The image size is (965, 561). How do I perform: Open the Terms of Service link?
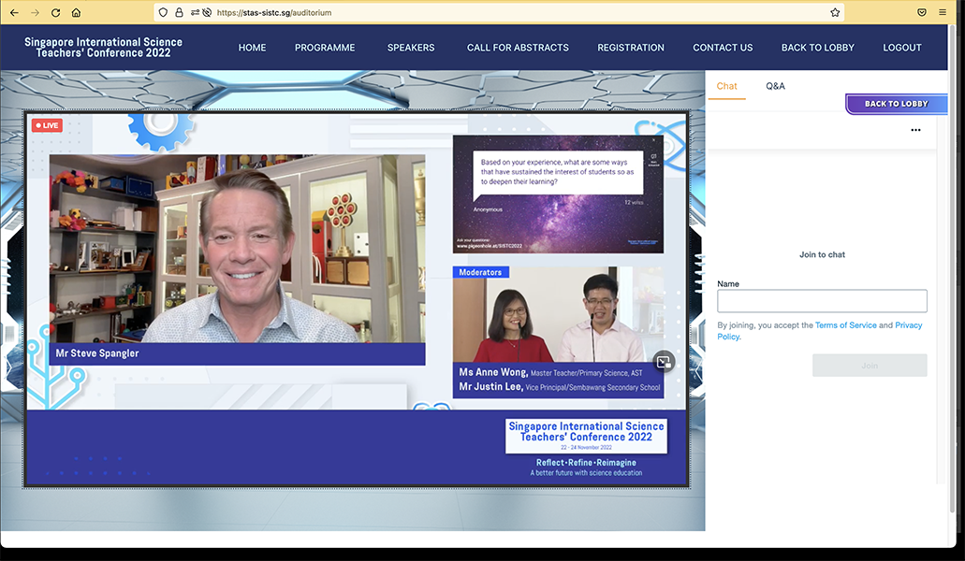(x=845, y=325)
